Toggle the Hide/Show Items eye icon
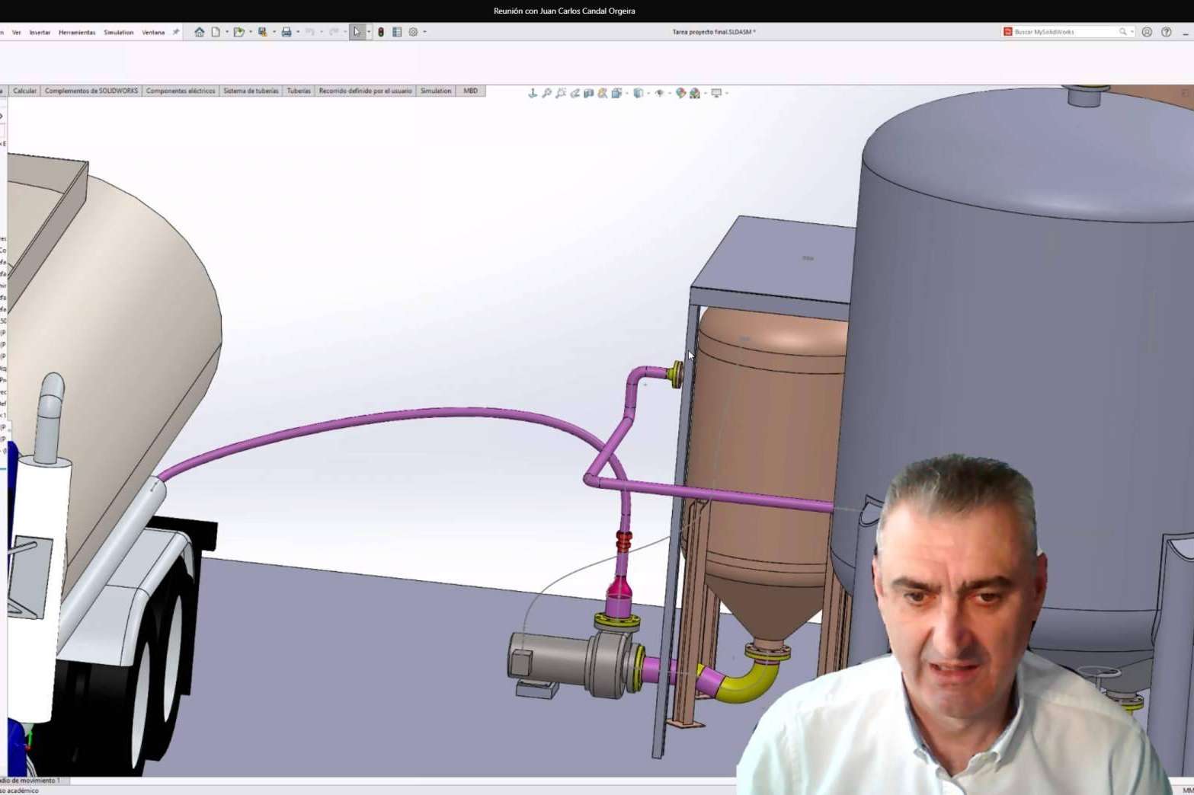Screen dimensions: 1194x795 [x=660, y=93]
